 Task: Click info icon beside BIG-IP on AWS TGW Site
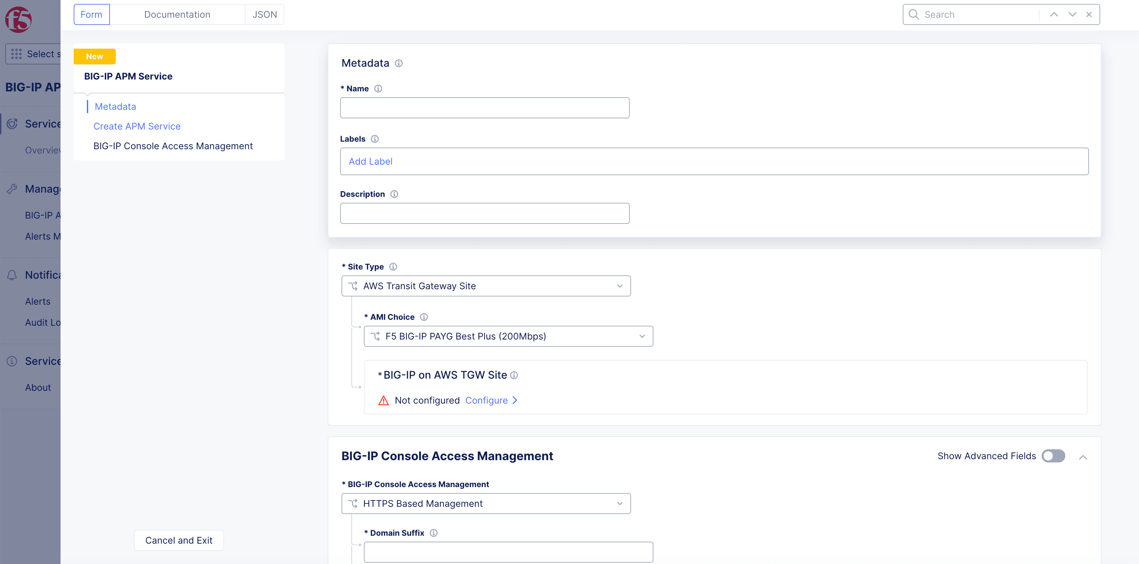pos(514,375)
